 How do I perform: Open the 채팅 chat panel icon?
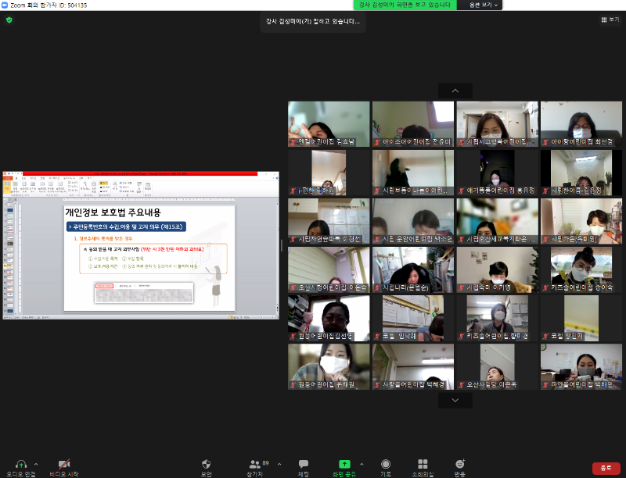pyautogui.click(x=303, y=463)
